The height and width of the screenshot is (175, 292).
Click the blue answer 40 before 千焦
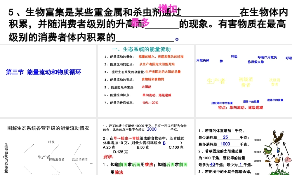(x=213, y=164)
